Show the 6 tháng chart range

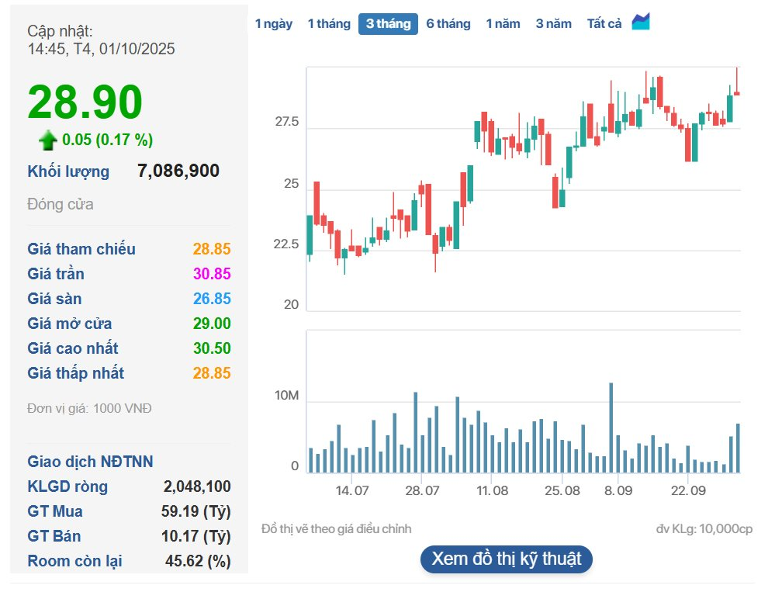448,24
